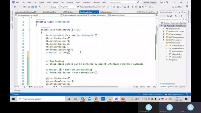Click the Sync/Refresh icon in Solution Explorer
The height and width of the screenshot is (113, 201).
click(x=181, y=16)
